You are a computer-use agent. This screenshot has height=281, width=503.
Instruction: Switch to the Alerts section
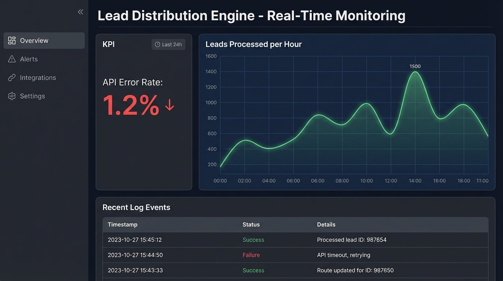pos(29,59)
